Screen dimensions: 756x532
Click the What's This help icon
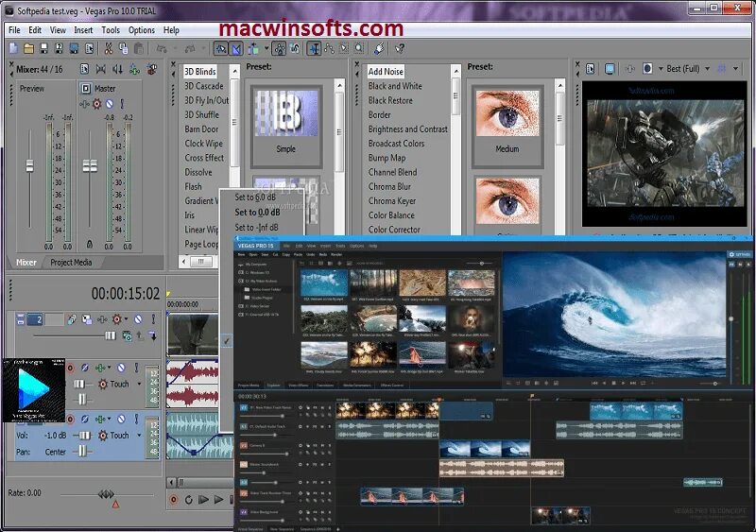pyautogui.click(x=400, y=48)
